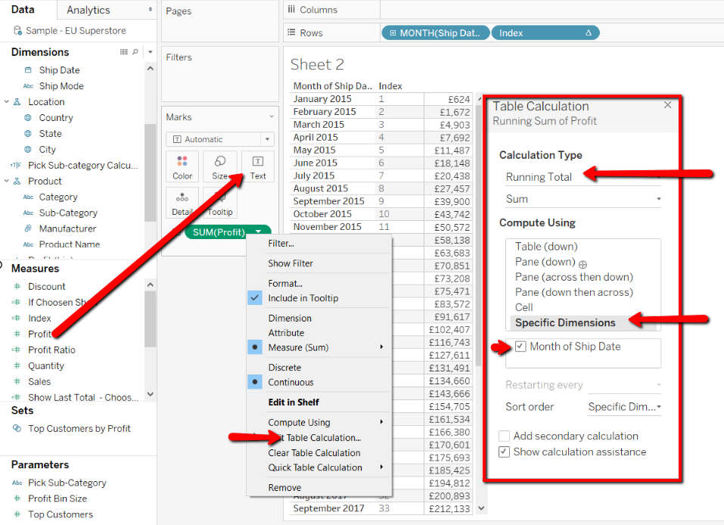Screen dimensions: 724x525
Task: Click the Top Customers by Profit set icon
Action: coord(17,428)
